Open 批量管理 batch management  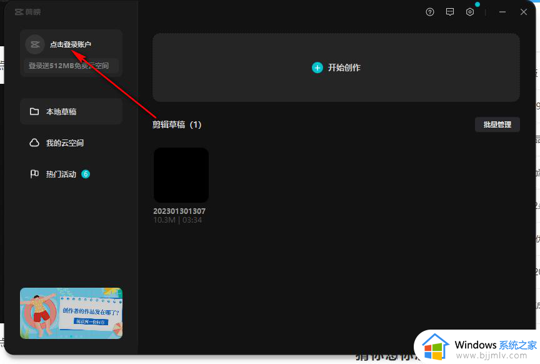click(497, 124)
